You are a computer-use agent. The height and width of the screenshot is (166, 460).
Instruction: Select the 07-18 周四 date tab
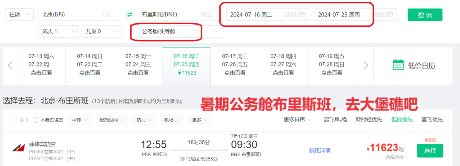pyautogui.click(x=283, y=65)
